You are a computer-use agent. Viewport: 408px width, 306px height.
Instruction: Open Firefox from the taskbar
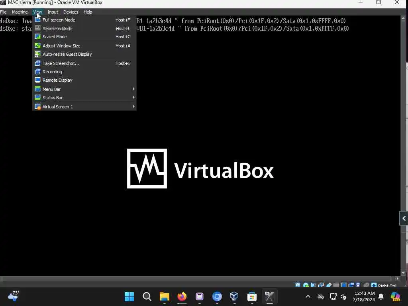click(182, 296)
